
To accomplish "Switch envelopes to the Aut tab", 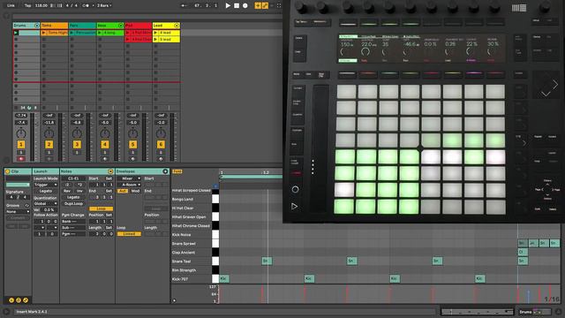I will point(123,191).
